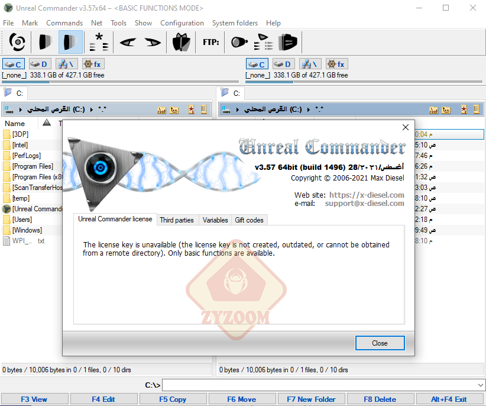
Task: Open the fx virtual drive in right panel
Action: coord(337,64)
